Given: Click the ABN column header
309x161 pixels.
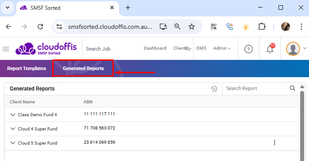Looking at the screenshot, I should pos(88,102).
